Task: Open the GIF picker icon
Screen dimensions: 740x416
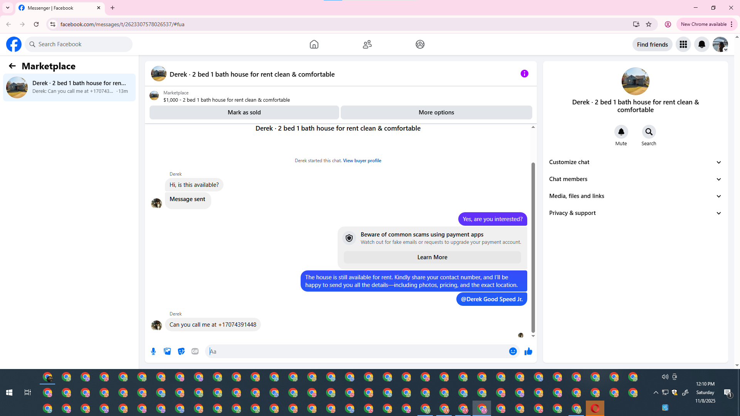Action: point(195,351)
